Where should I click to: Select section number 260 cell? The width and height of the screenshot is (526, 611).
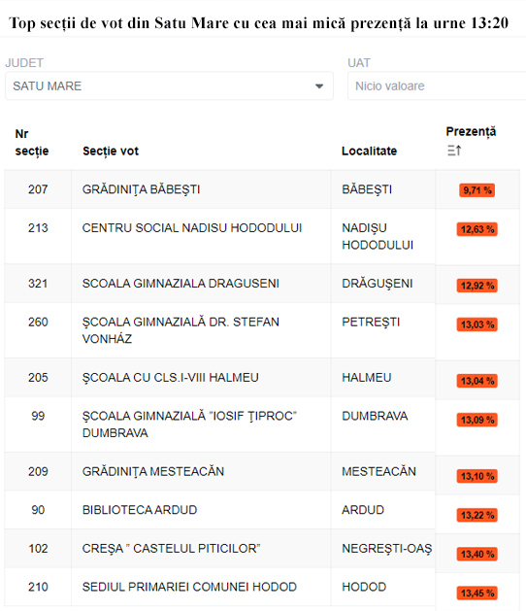click(x=38, y=330)
